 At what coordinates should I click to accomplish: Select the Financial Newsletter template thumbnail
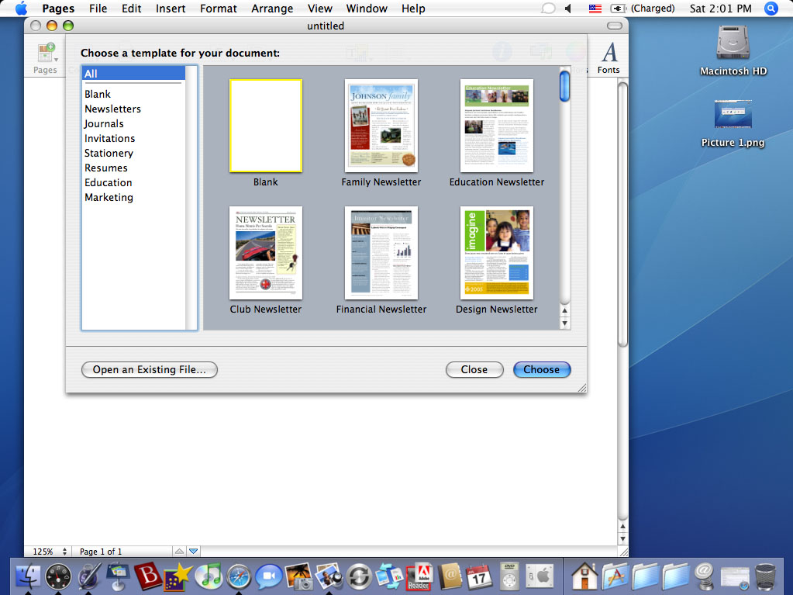coord(381,252)
